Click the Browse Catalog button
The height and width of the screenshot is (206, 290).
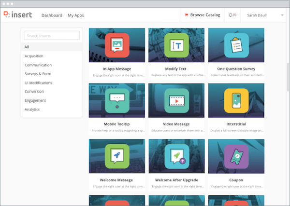click(x=203, y=15)
